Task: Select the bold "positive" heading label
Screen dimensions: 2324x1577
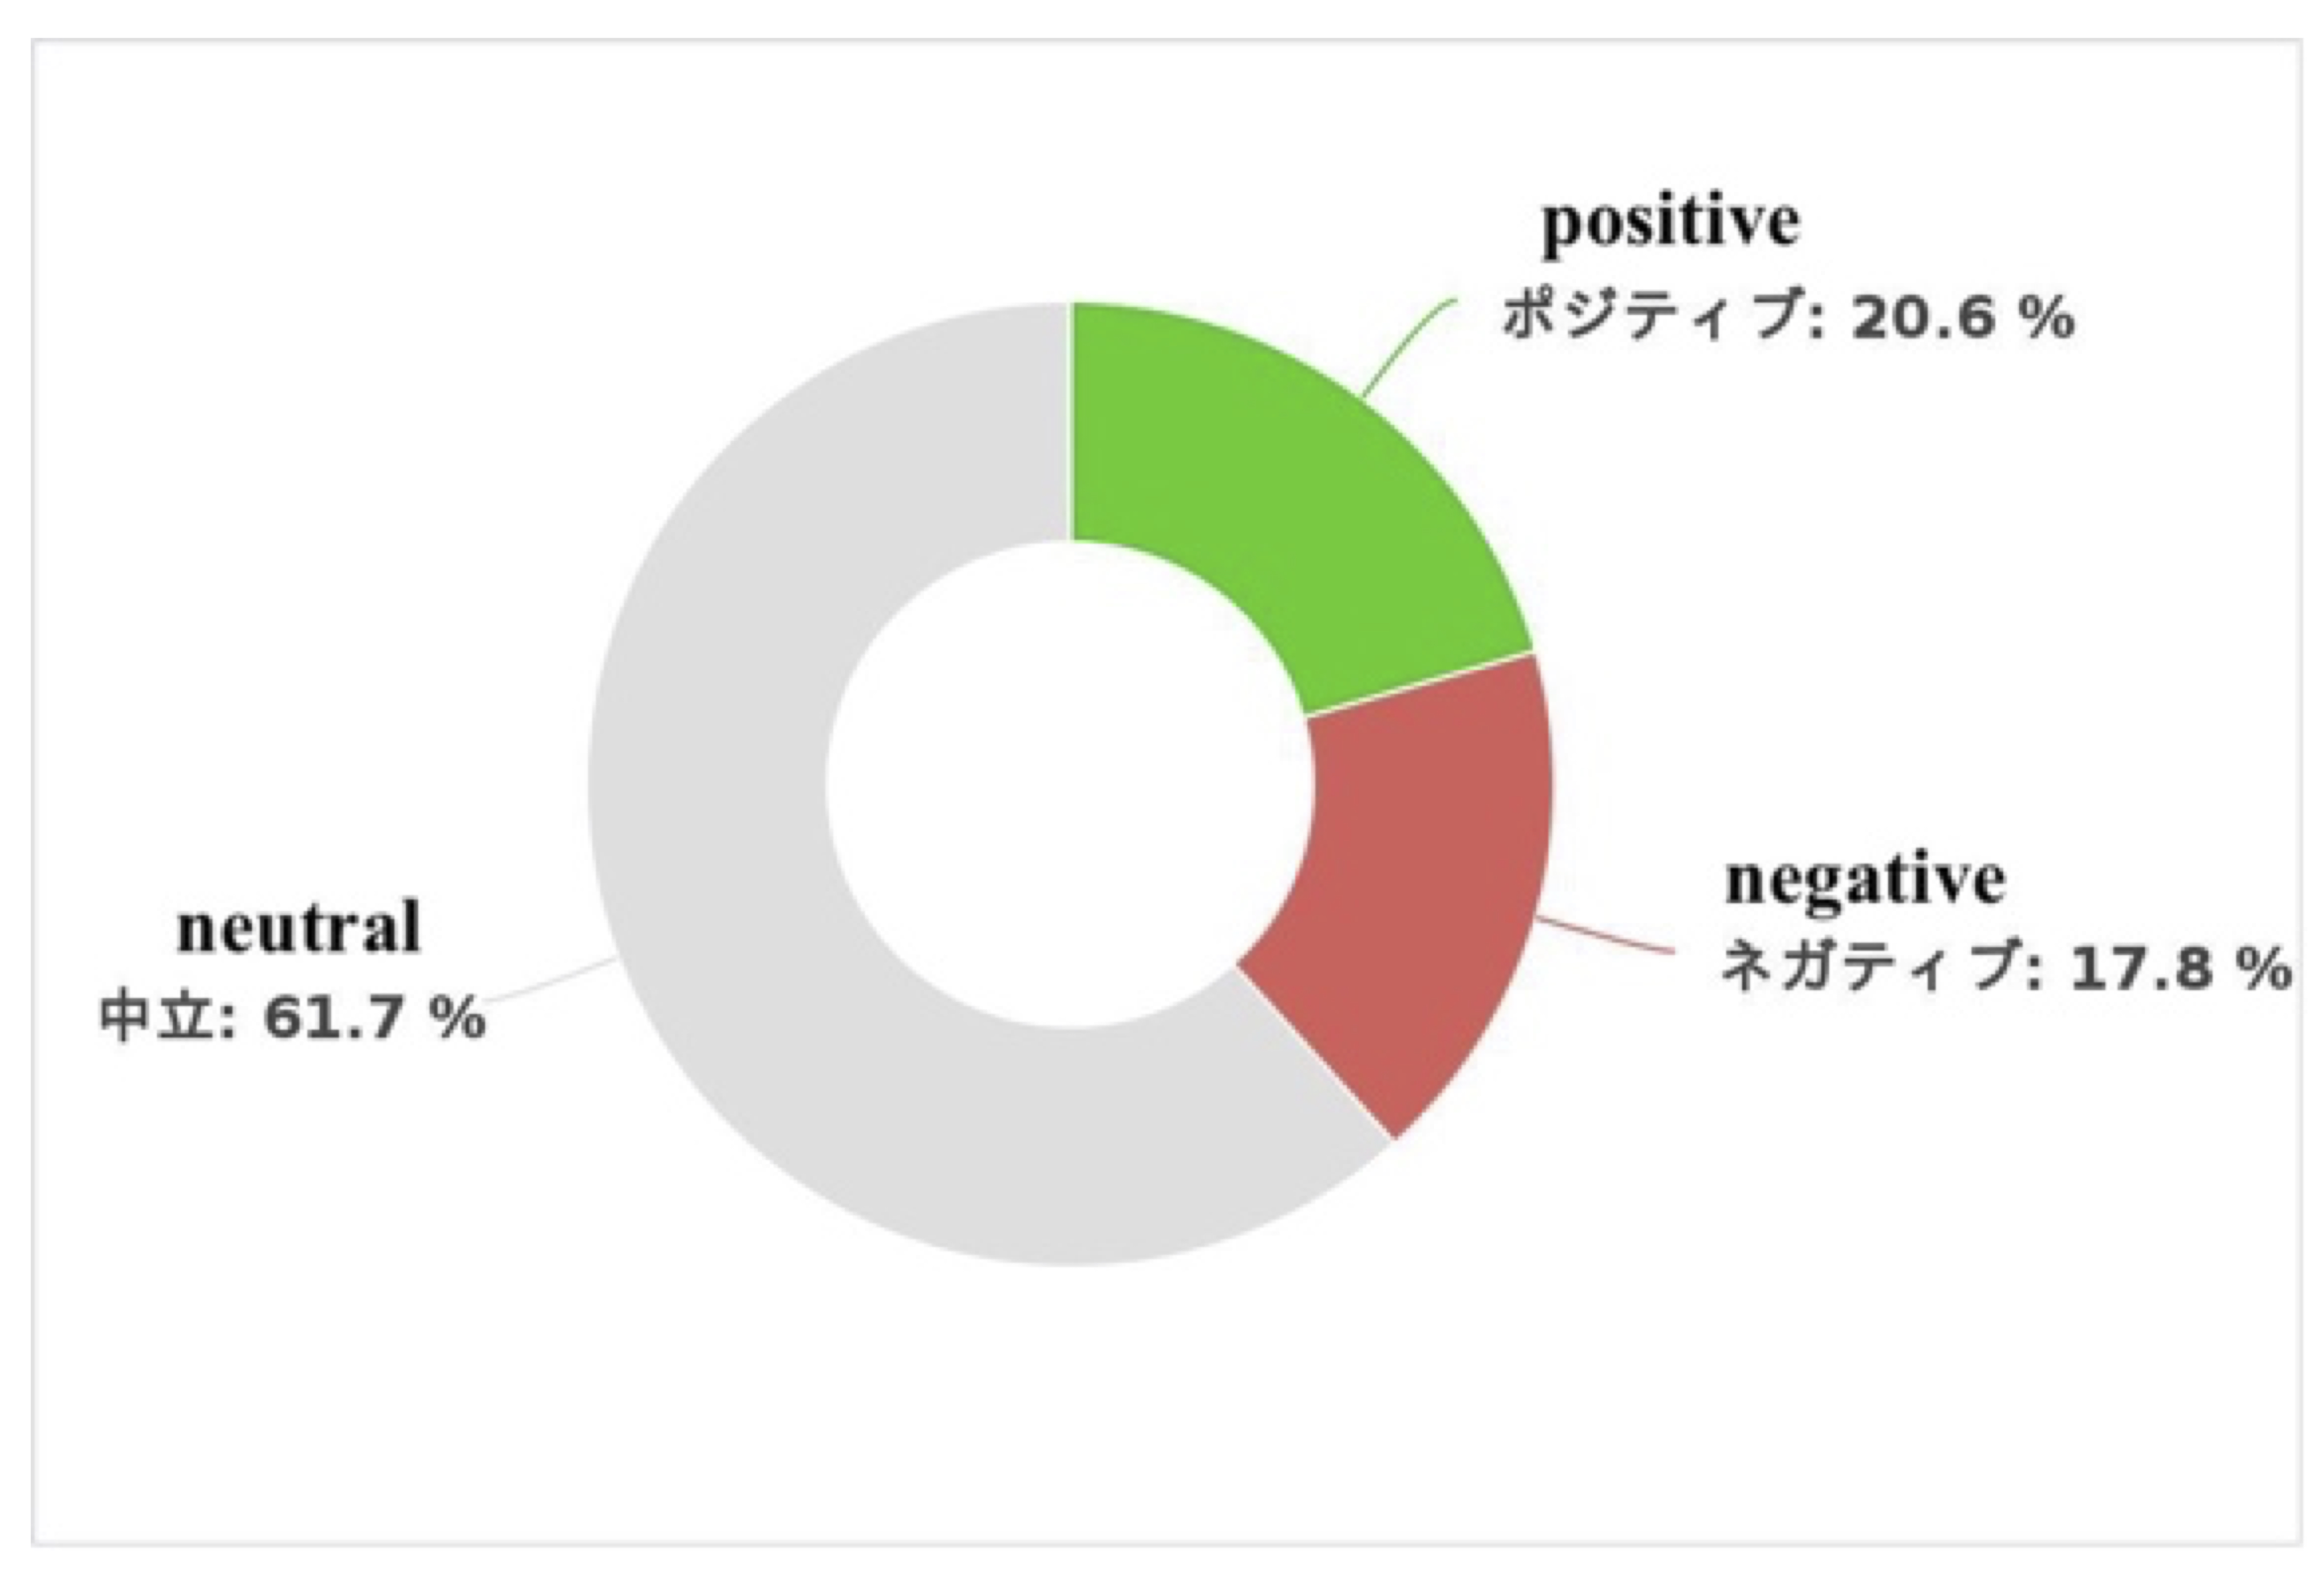Action: tap(1670, 222)
